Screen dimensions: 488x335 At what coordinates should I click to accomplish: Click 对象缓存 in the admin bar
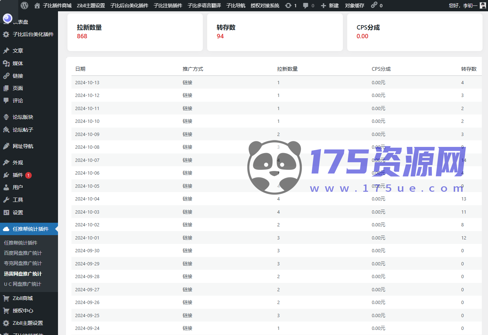[x=355, y=5]
